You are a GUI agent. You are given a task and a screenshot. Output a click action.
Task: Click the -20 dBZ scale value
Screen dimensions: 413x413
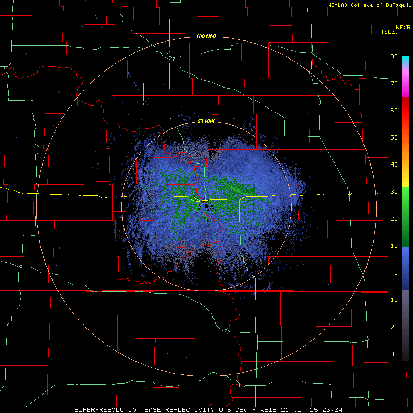[x=392, y=327]
